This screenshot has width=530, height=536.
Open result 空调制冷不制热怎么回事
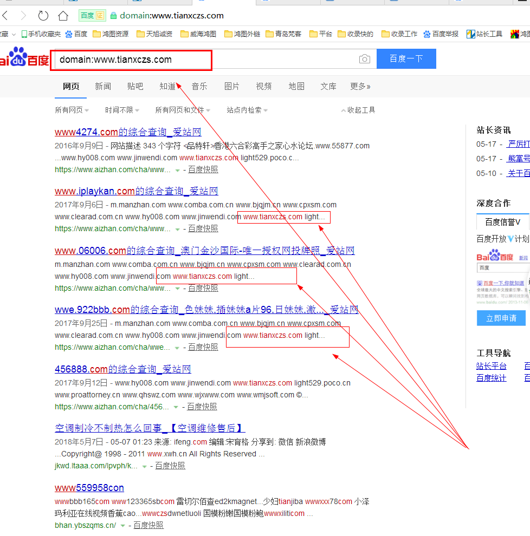pos(150,428)
